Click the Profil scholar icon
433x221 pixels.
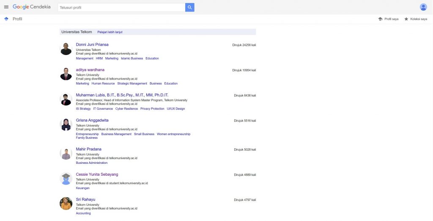(6, 19)
